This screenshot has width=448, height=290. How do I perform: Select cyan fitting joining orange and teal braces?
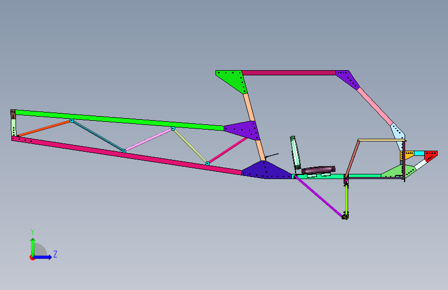coord(72,121)
